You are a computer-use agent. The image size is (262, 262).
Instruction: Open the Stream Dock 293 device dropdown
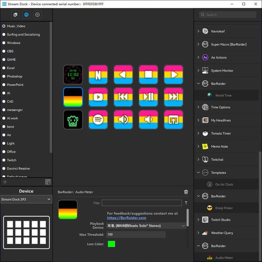click(26, 199)
